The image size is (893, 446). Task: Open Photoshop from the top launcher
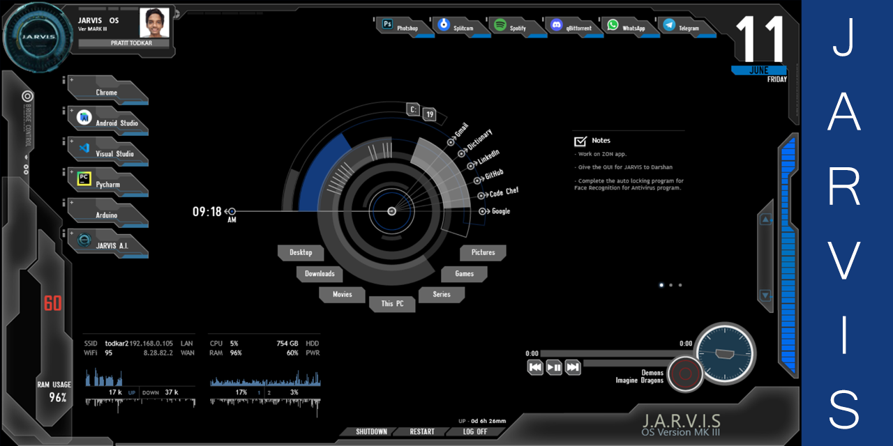(388, 24)
